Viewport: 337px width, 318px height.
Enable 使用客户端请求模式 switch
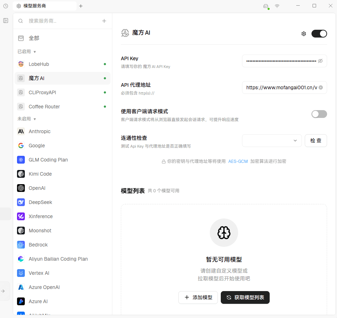pyautogui.click(x=319, y=114)
